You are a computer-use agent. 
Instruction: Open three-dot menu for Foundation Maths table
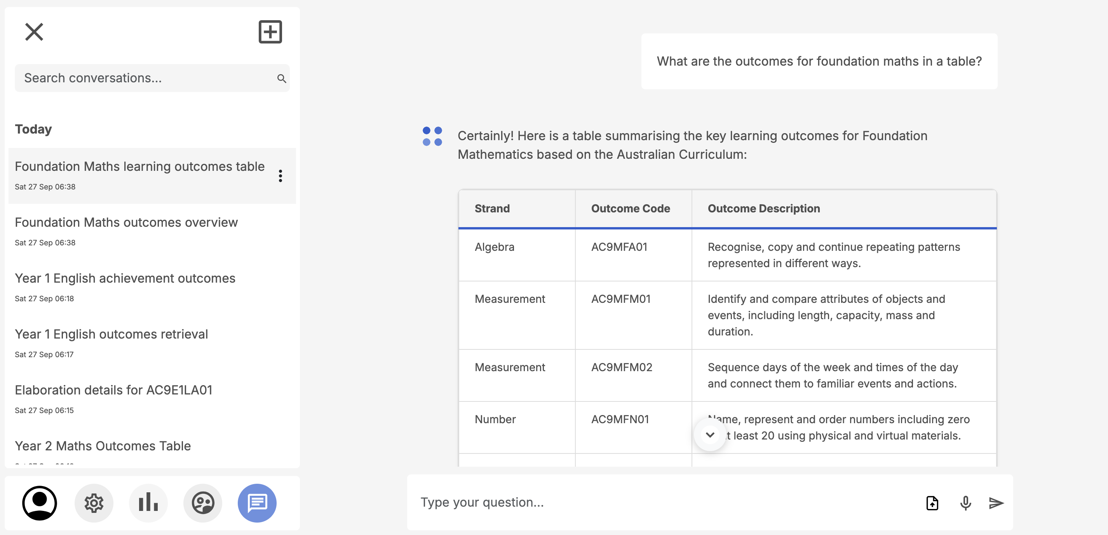280,176
